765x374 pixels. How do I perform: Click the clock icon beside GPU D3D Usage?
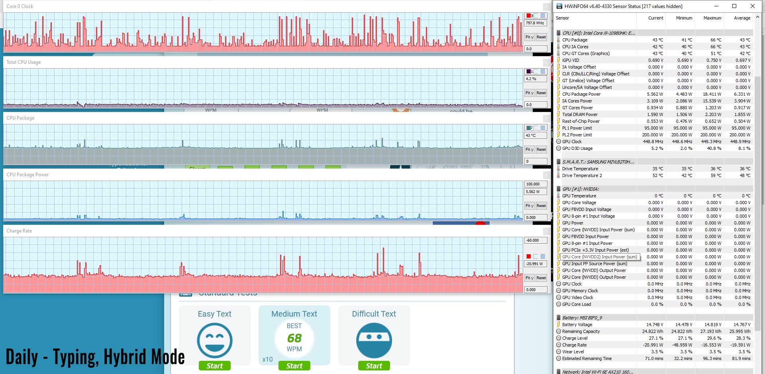(559, 148)
